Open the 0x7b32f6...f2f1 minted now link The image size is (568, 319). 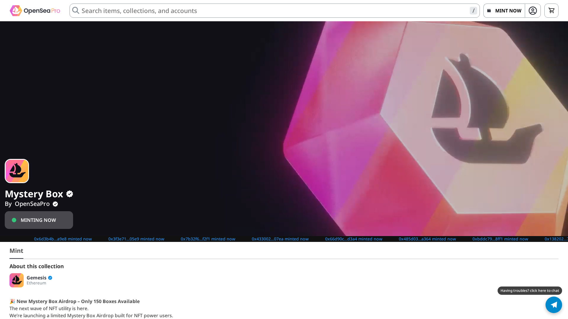tap(208, 239)
